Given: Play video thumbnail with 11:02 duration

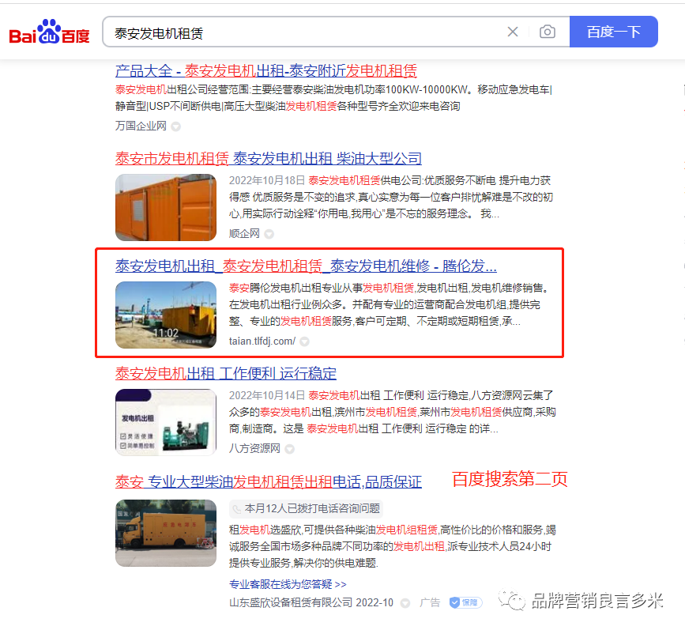Looking at the screenshot, I should pos(166,315).
